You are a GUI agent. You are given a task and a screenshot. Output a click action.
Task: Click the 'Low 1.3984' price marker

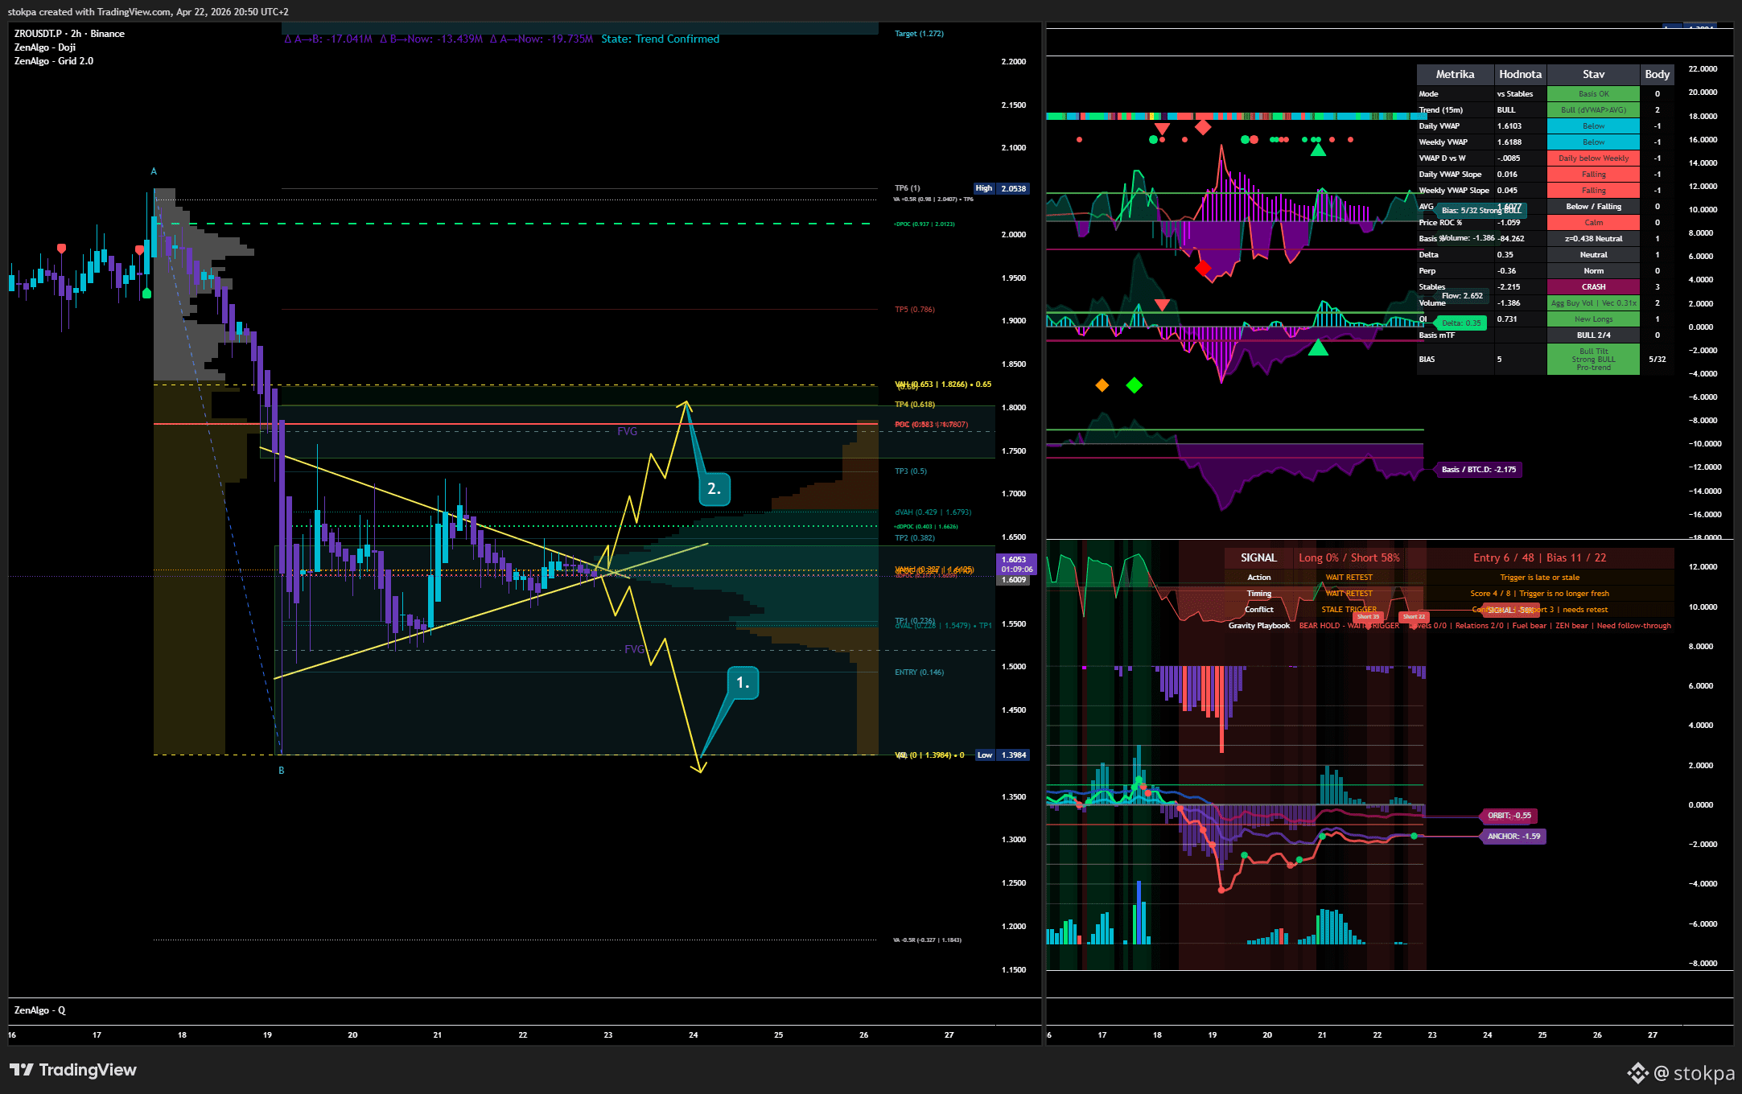[1001, 755]
